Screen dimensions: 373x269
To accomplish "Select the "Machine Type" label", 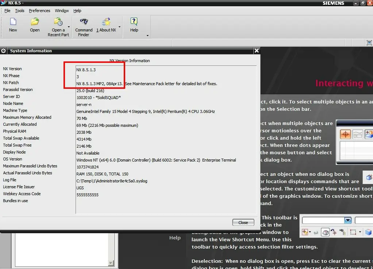I will pyautogui.click(x=15, y=110).
